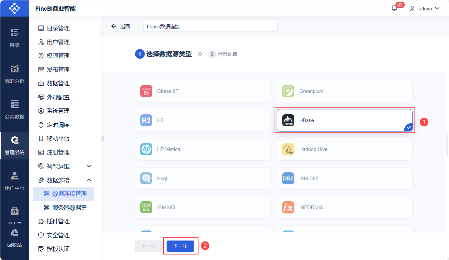This screenshot has height=260, width=449.
Task: Go to step 2 信息配置
Action: (x=223, y=54)
